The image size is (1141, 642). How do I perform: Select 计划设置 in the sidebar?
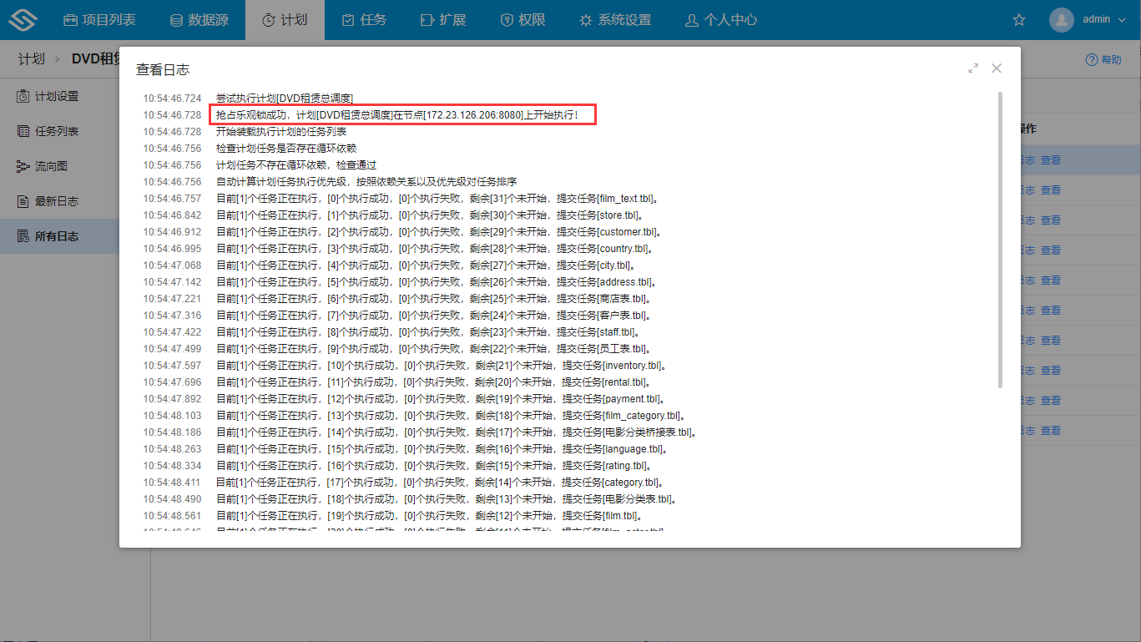pyautogui.click(x=56, y=96)
